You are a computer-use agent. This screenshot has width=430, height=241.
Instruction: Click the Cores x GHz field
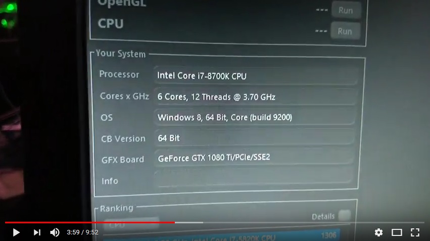pyautogui.click(x=255, y=97)
